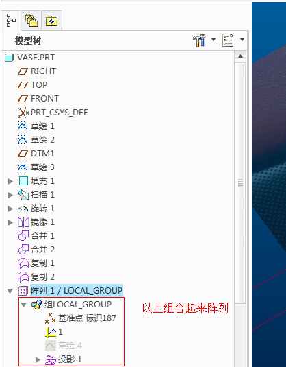Select the 基准点 标识187 datum point icon

[50, 318]
